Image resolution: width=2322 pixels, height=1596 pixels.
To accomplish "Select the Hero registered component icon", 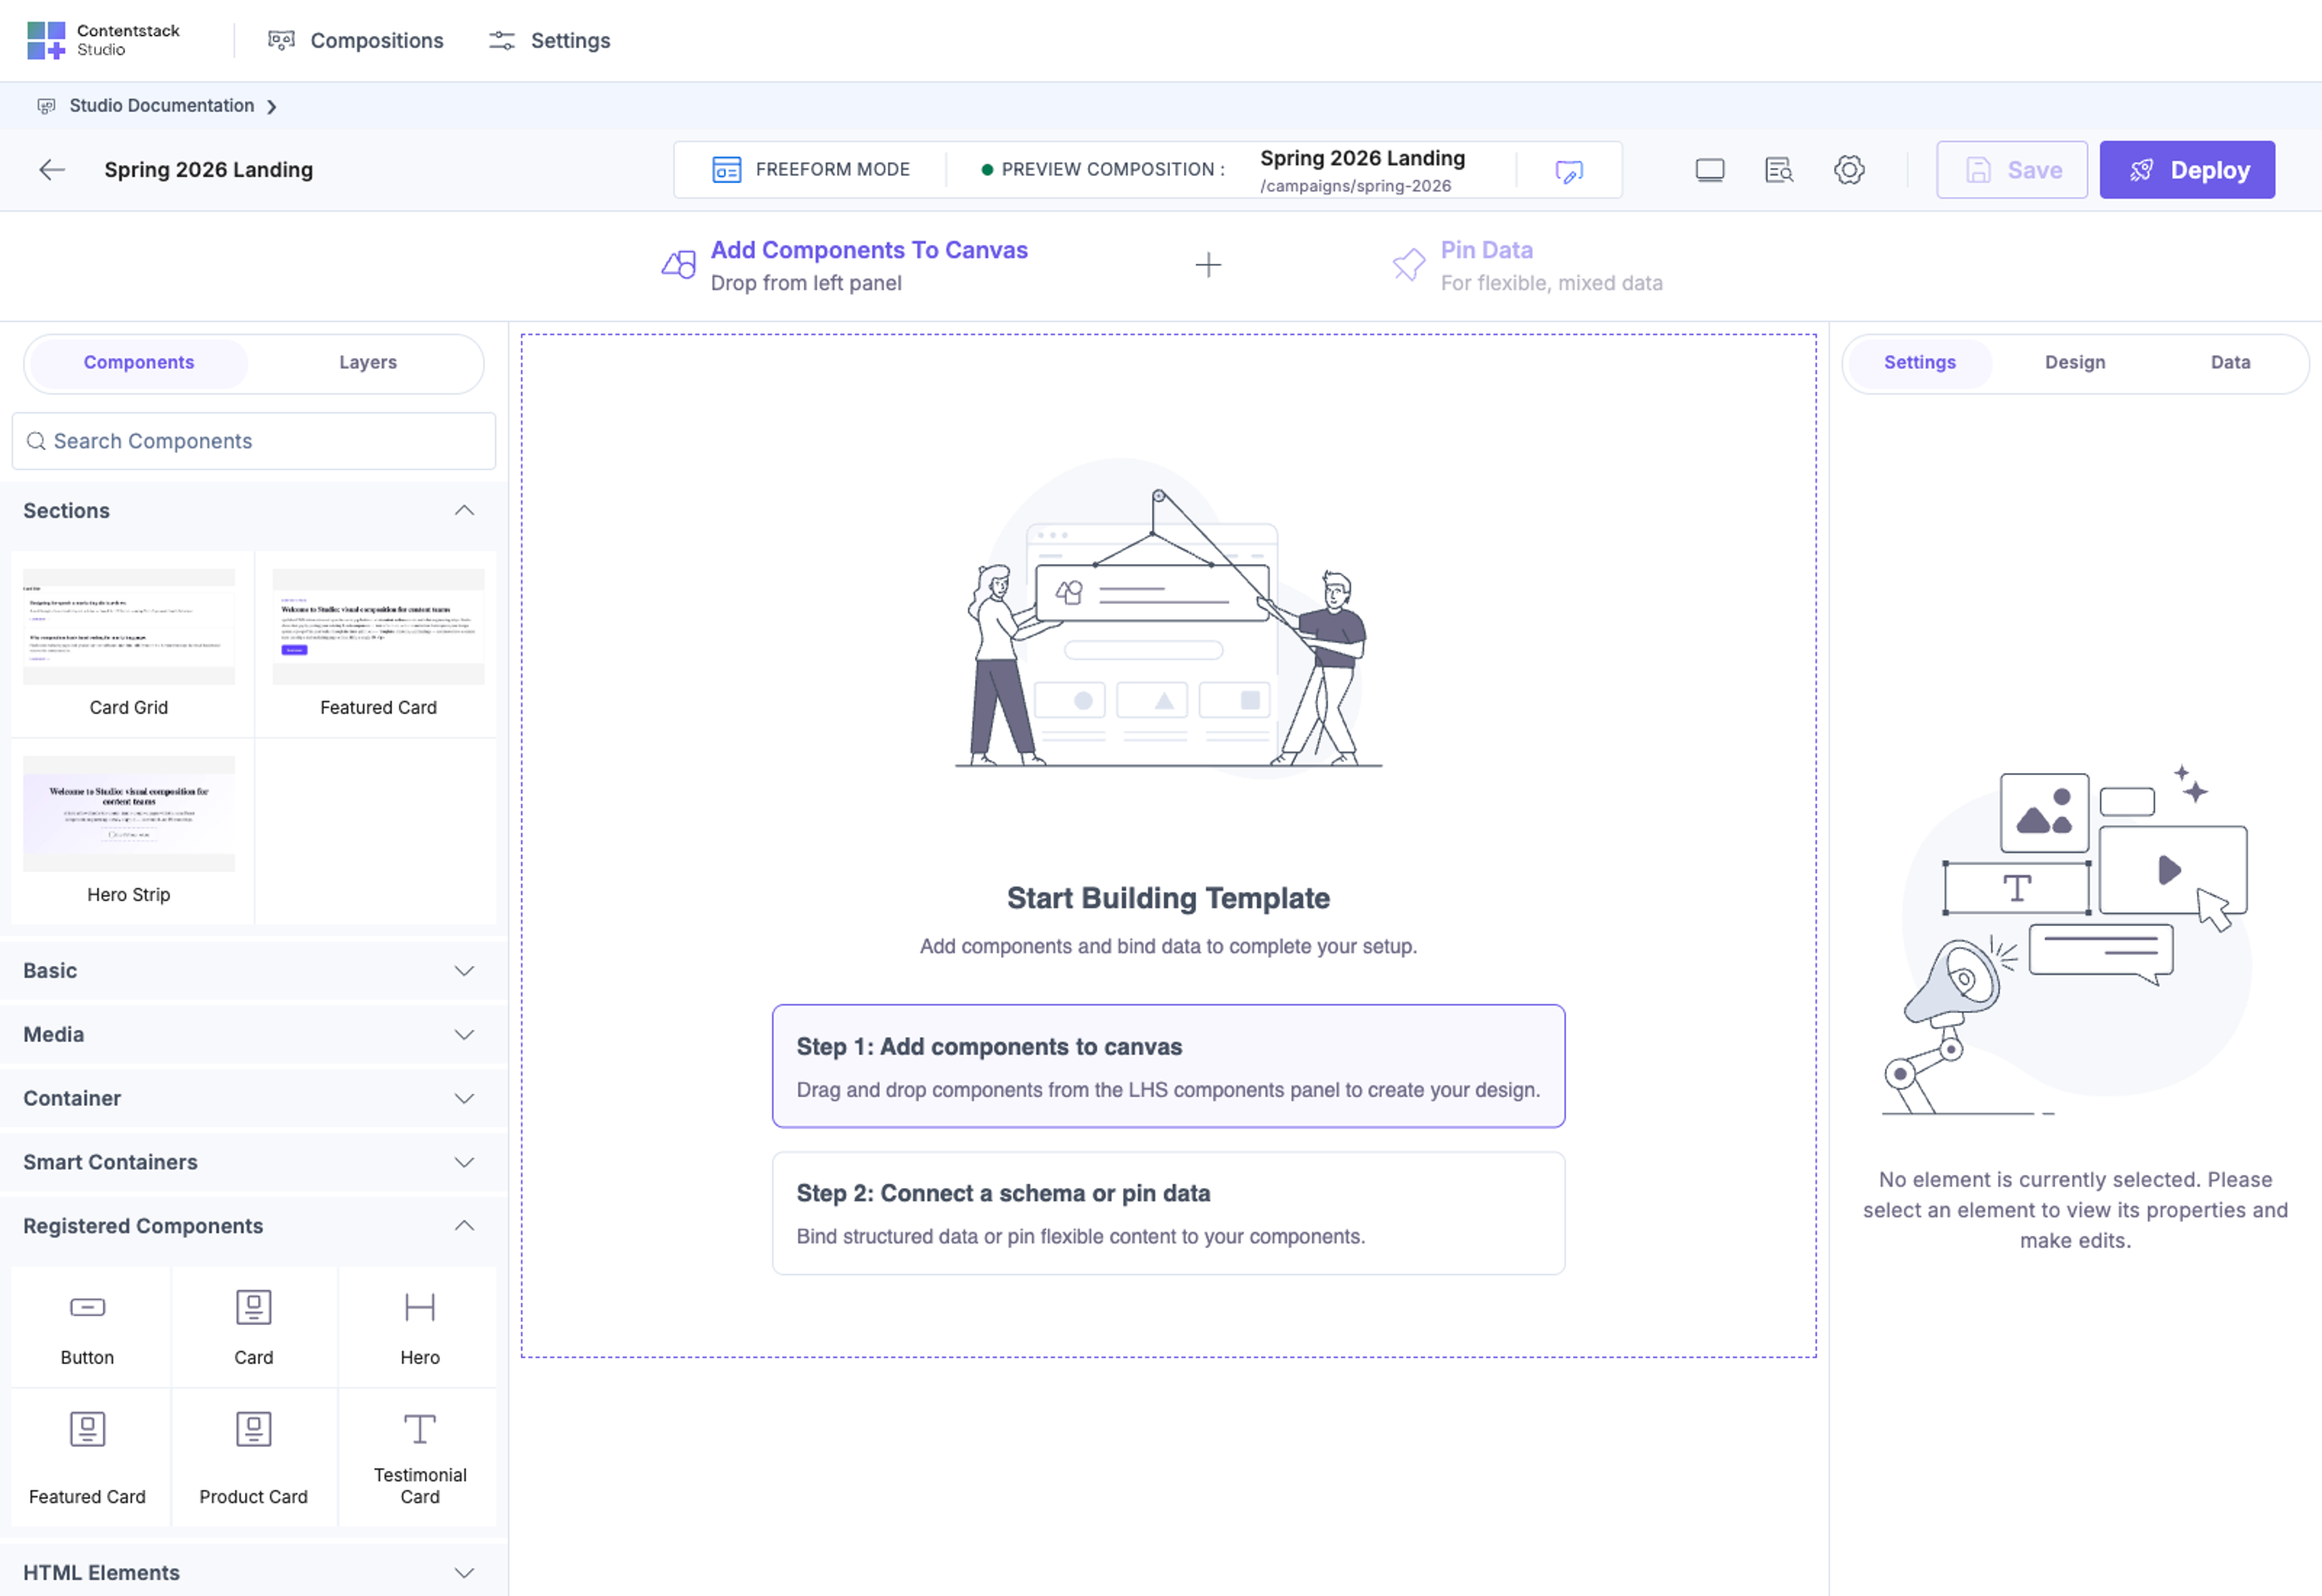I will coord(419,1307).
